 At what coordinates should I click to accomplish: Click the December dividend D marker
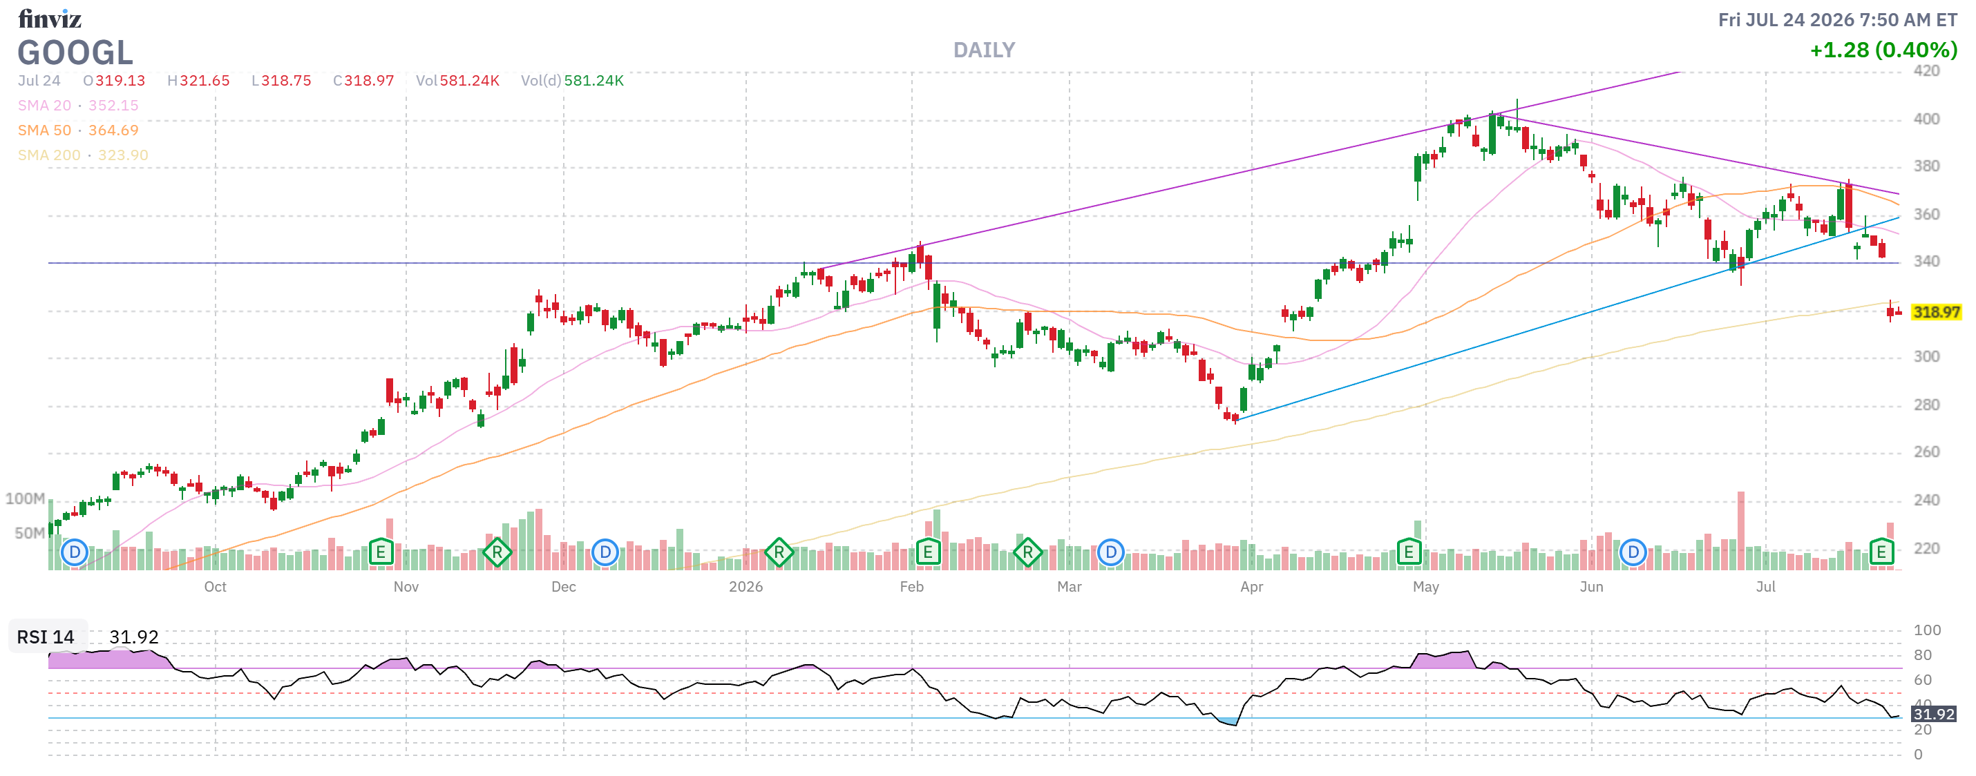[605, 552]
